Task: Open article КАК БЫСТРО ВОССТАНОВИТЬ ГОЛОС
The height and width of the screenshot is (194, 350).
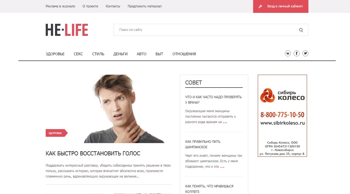Action: point(93,154)
